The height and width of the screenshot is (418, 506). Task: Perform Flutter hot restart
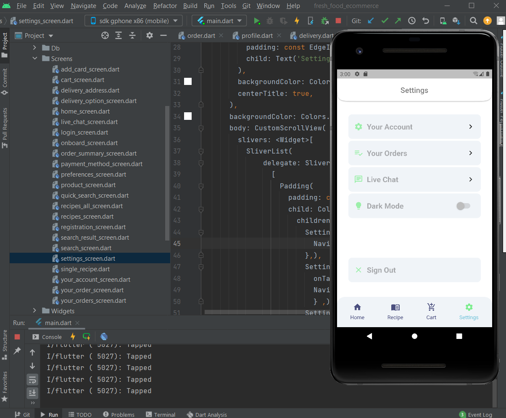(86, 336)
